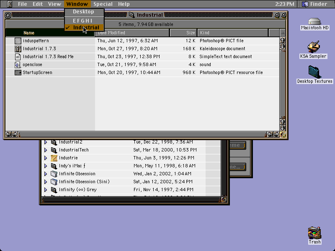This screenshot has height=251, width=335.
Task: Click the zoom box in Industrial title bar
Action: click(277, 15)
